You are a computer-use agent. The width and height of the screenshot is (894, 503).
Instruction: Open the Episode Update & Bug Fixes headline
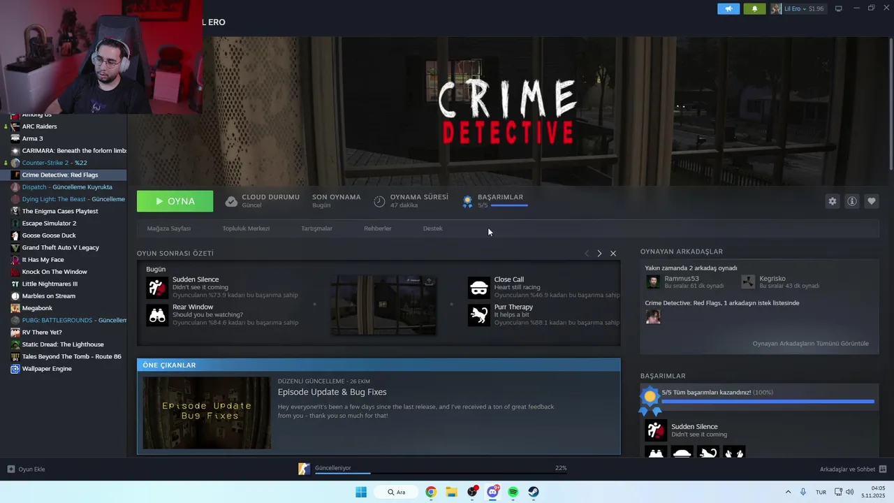coord(332,392)
